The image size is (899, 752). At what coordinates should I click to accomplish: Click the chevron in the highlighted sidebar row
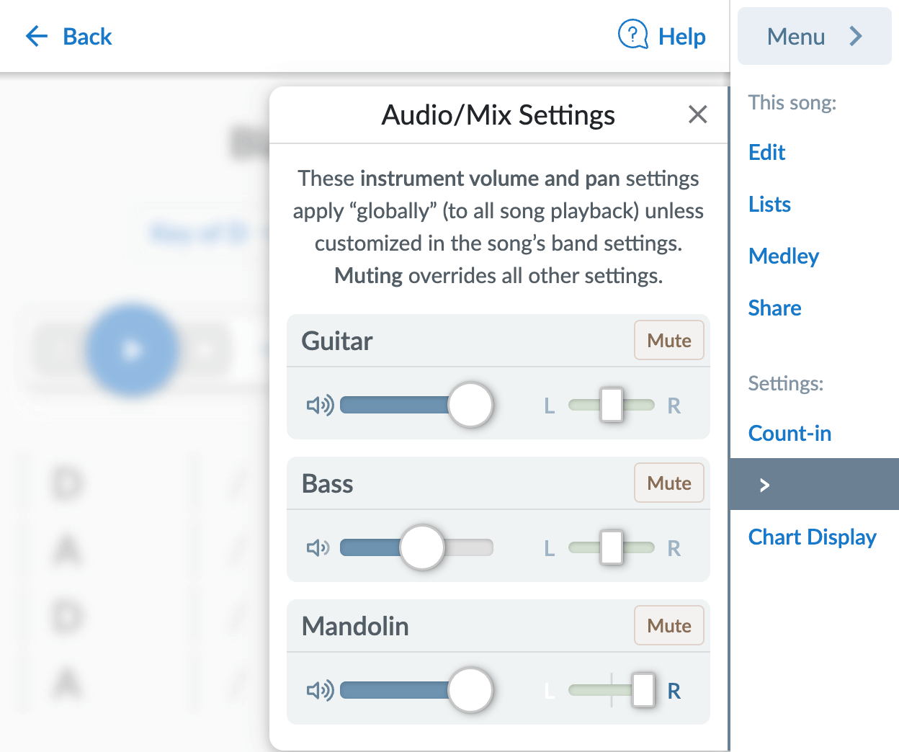click(765, 485)
